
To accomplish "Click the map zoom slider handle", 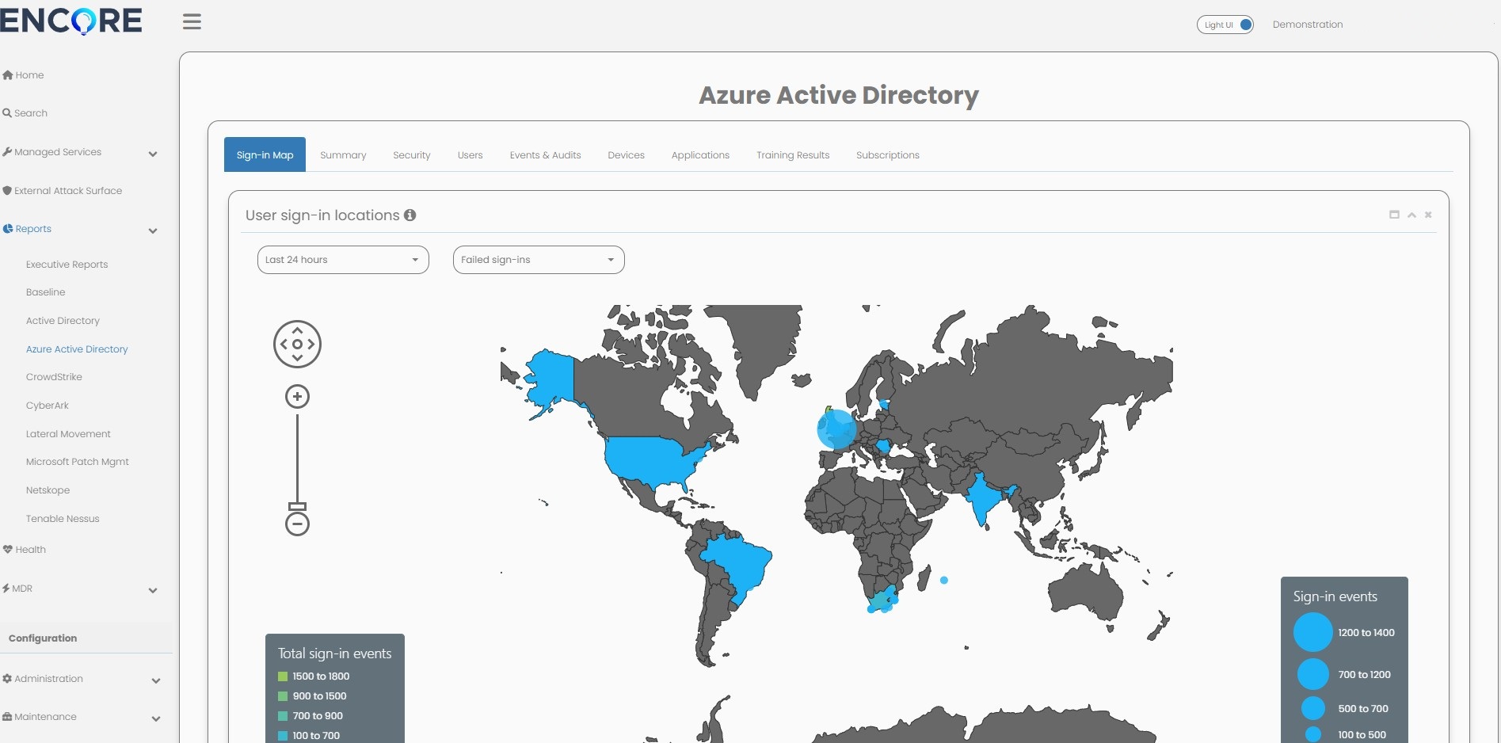I will click(x=297, y=506).
